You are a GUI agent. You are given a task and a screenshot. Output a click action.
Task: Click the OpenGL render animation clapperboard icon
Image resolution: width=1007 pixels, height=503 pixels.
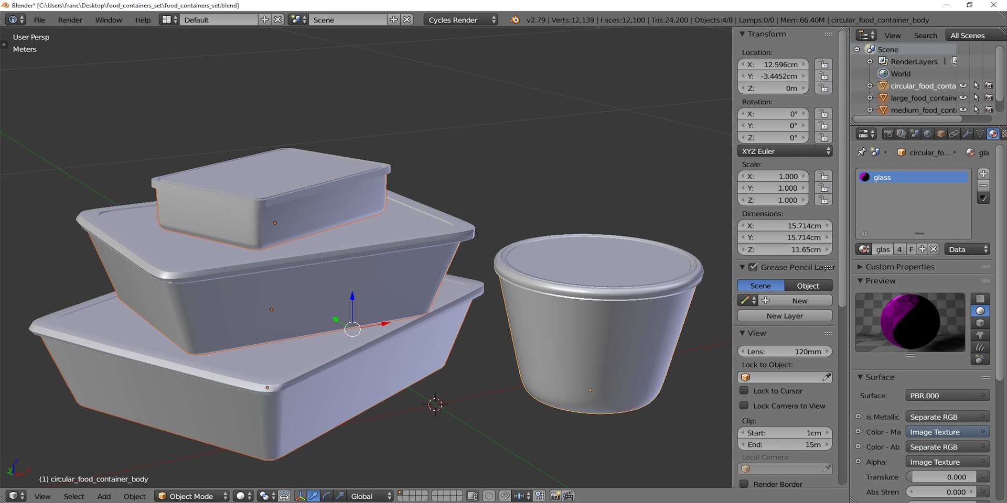pos(569,496)
